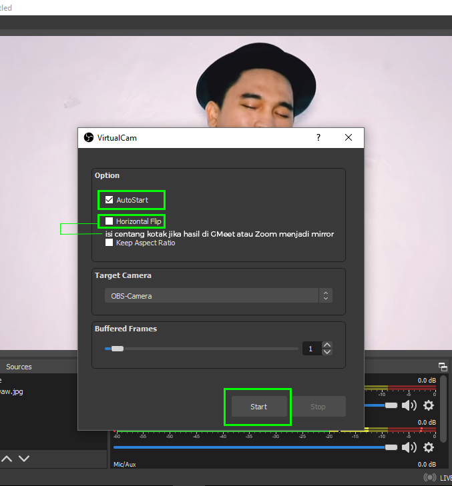Image resolution: width=452 pixels, height=486 pixels.
Task: Tick the Horizontal Flip checkbox
Action: click(x=109, y=221)
